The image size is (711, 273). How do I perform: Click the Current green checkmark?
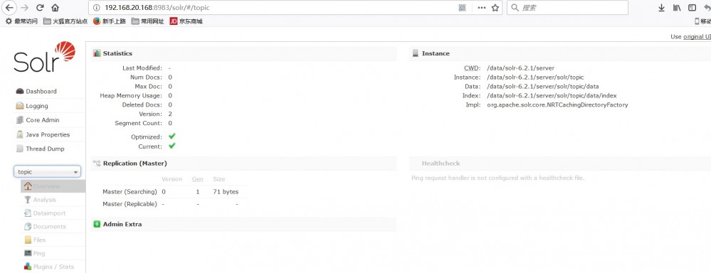pos(172,146)
